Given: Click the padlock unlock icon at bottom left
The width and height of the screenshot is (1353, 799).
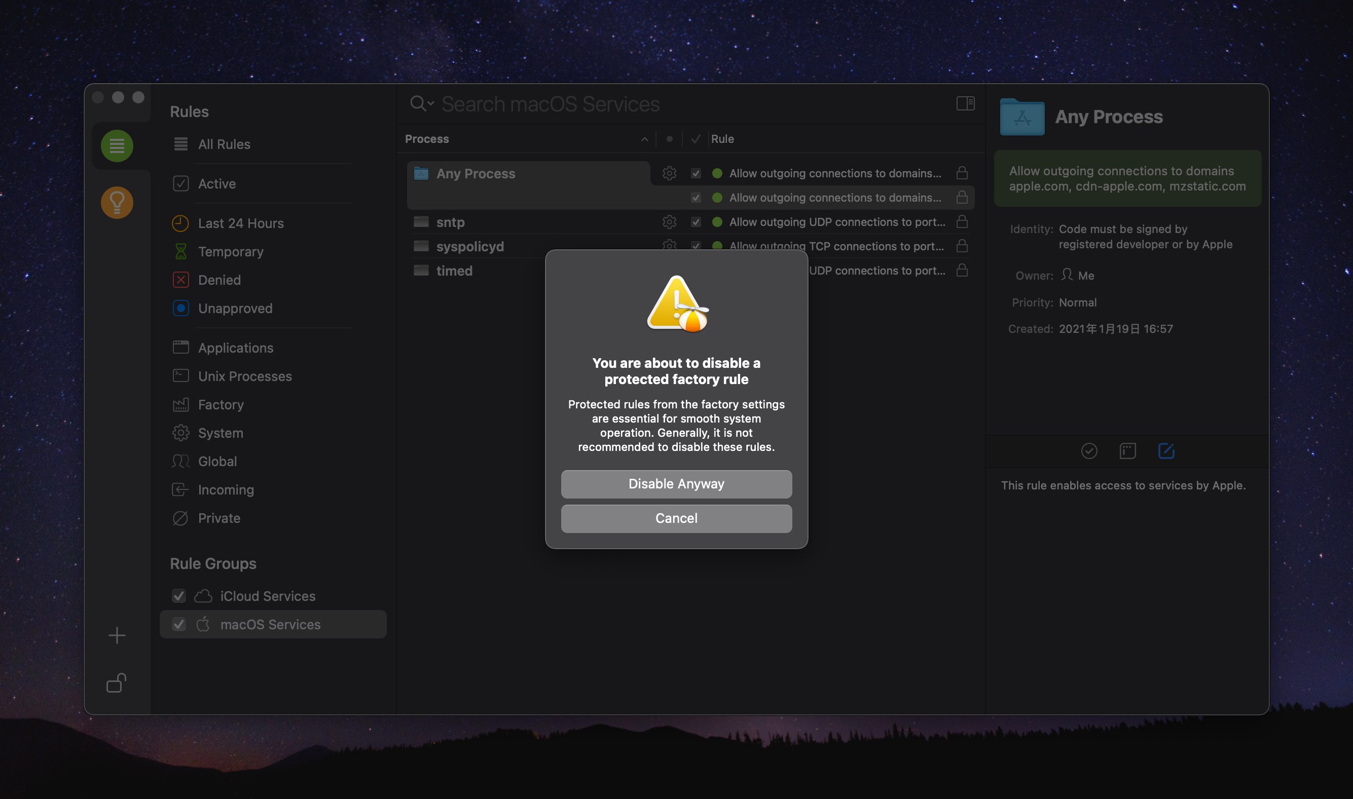Looking at the screenshot, I should pyautogui.click(x=117, y=682).
